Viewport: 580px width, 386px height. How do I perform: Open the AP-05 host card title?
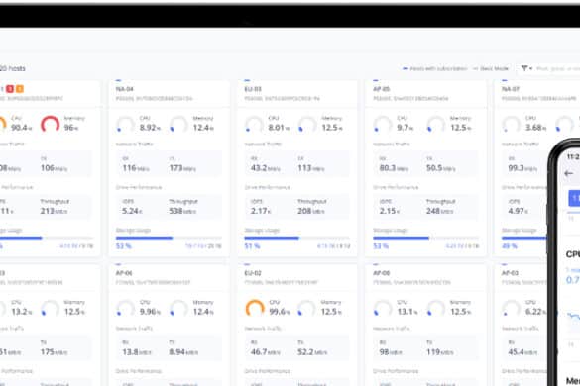(382, 89)
